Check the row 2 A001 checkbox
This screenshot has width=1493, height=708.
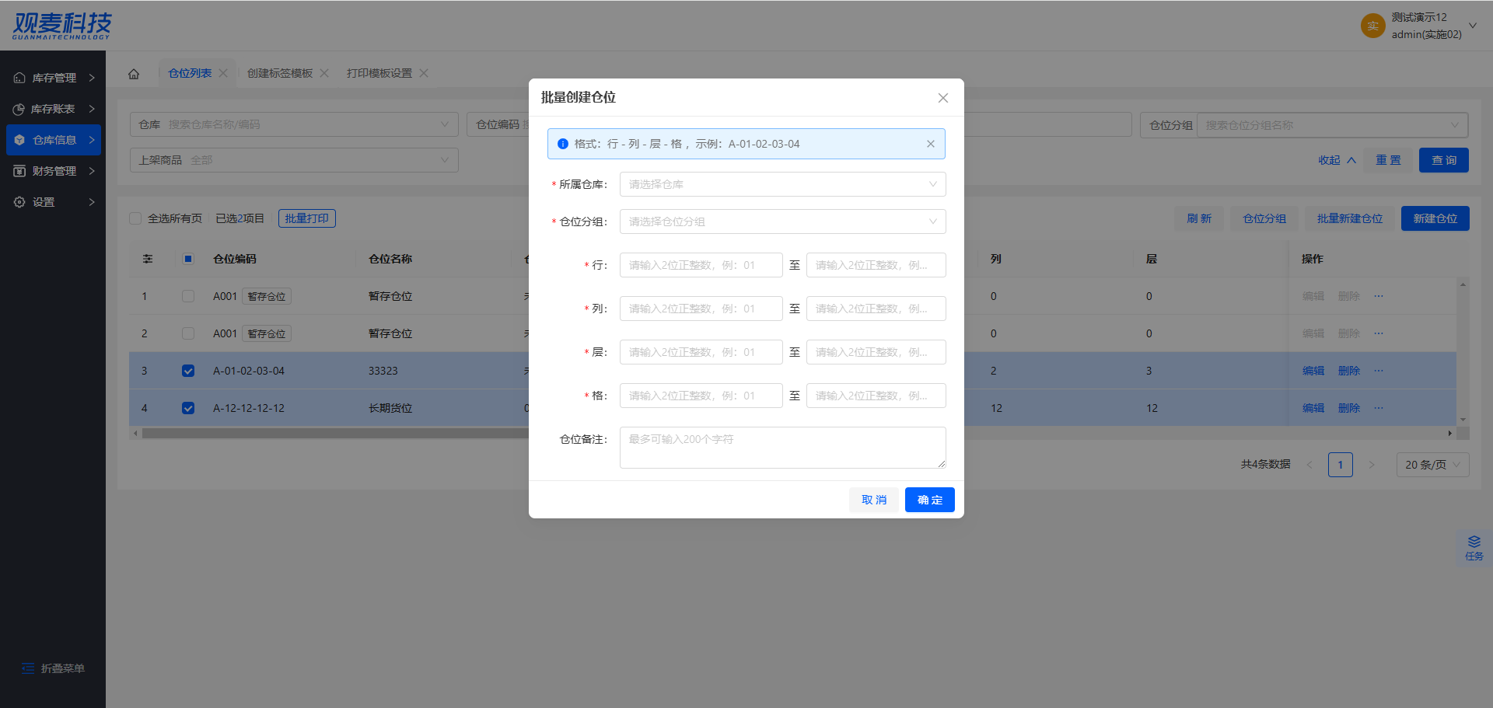pyautogui.click(x=188, y=333)
